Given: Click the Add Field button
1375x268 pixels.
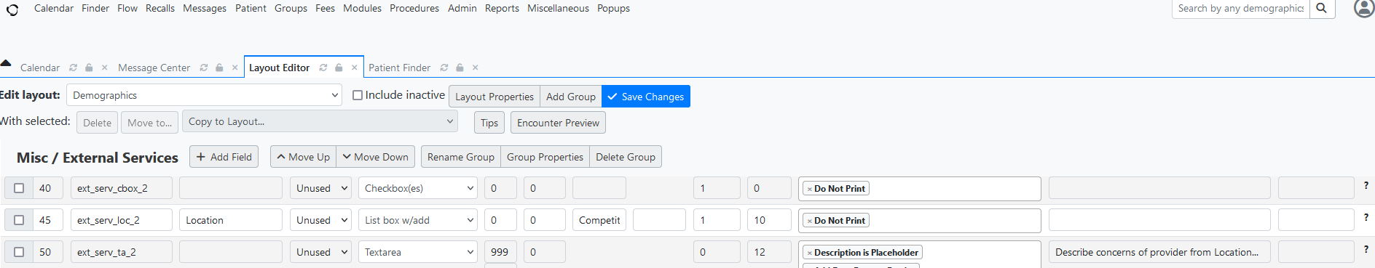Looking at the screenshot, I should pyautogui.click(x=224, y=157).
